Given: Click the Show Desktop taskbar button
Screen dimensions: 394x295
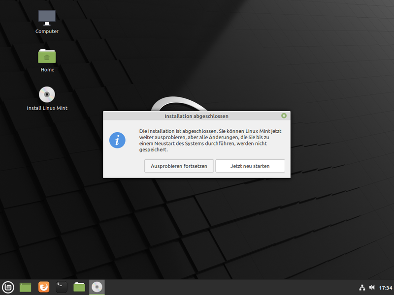Looking at the screenshot, I should coord(25,287).
